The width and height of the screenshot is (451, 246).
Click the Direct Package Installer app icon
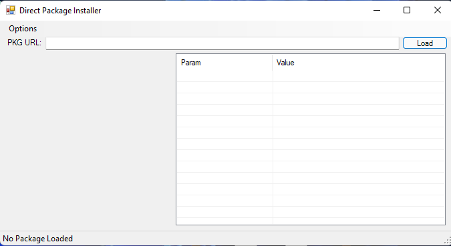(x=11, y=11)
